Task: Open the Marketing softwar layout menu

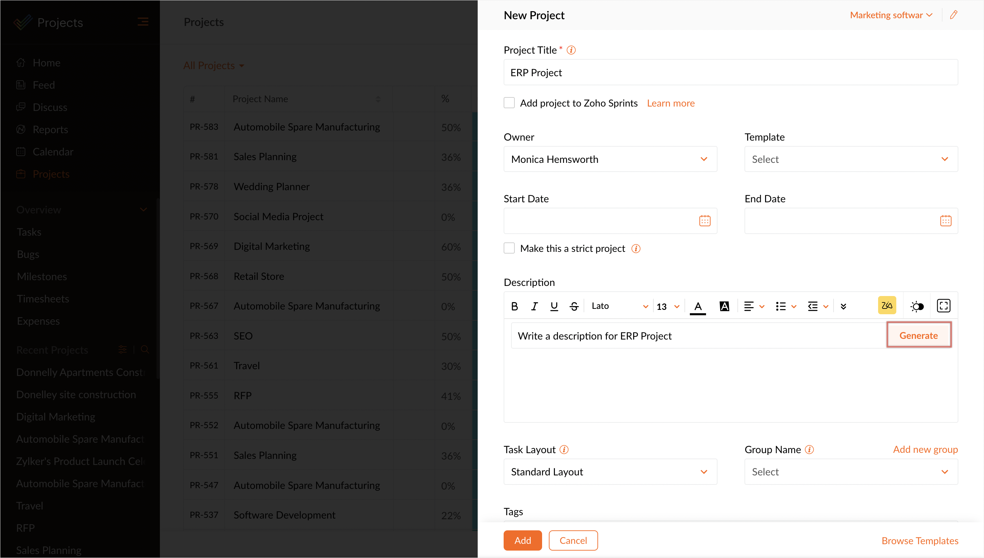Action: coord(891,15)
